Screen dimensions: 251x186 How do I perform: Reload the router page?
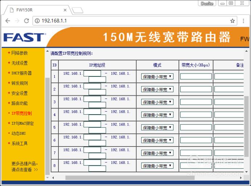coord(26,21)
